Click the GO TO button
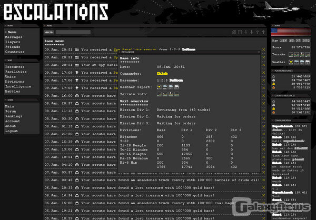 tap(49, 32)
